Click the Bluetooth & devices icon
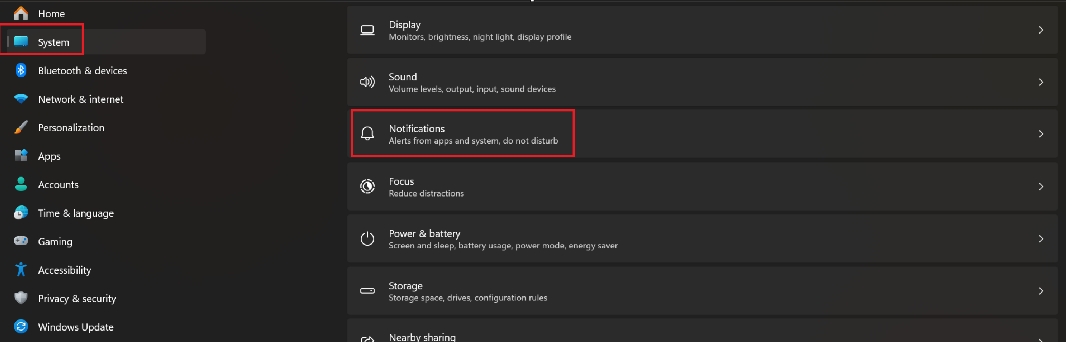Screen dimensions: 1066x342 pos(21,70)
